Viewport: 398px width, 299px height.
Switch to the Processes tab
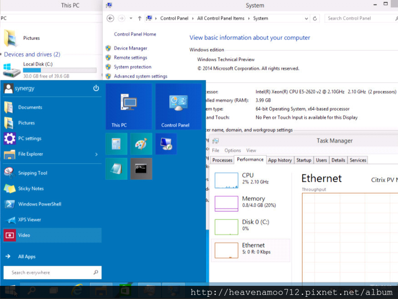222,160
